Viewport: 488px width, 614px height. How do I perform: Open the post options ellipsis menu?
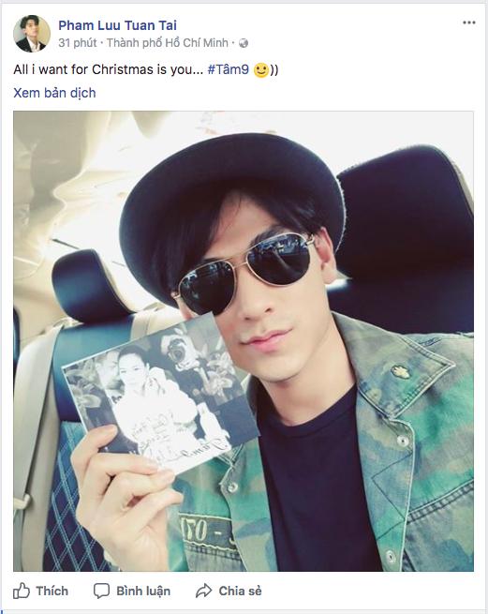click(x=469, y=22)
